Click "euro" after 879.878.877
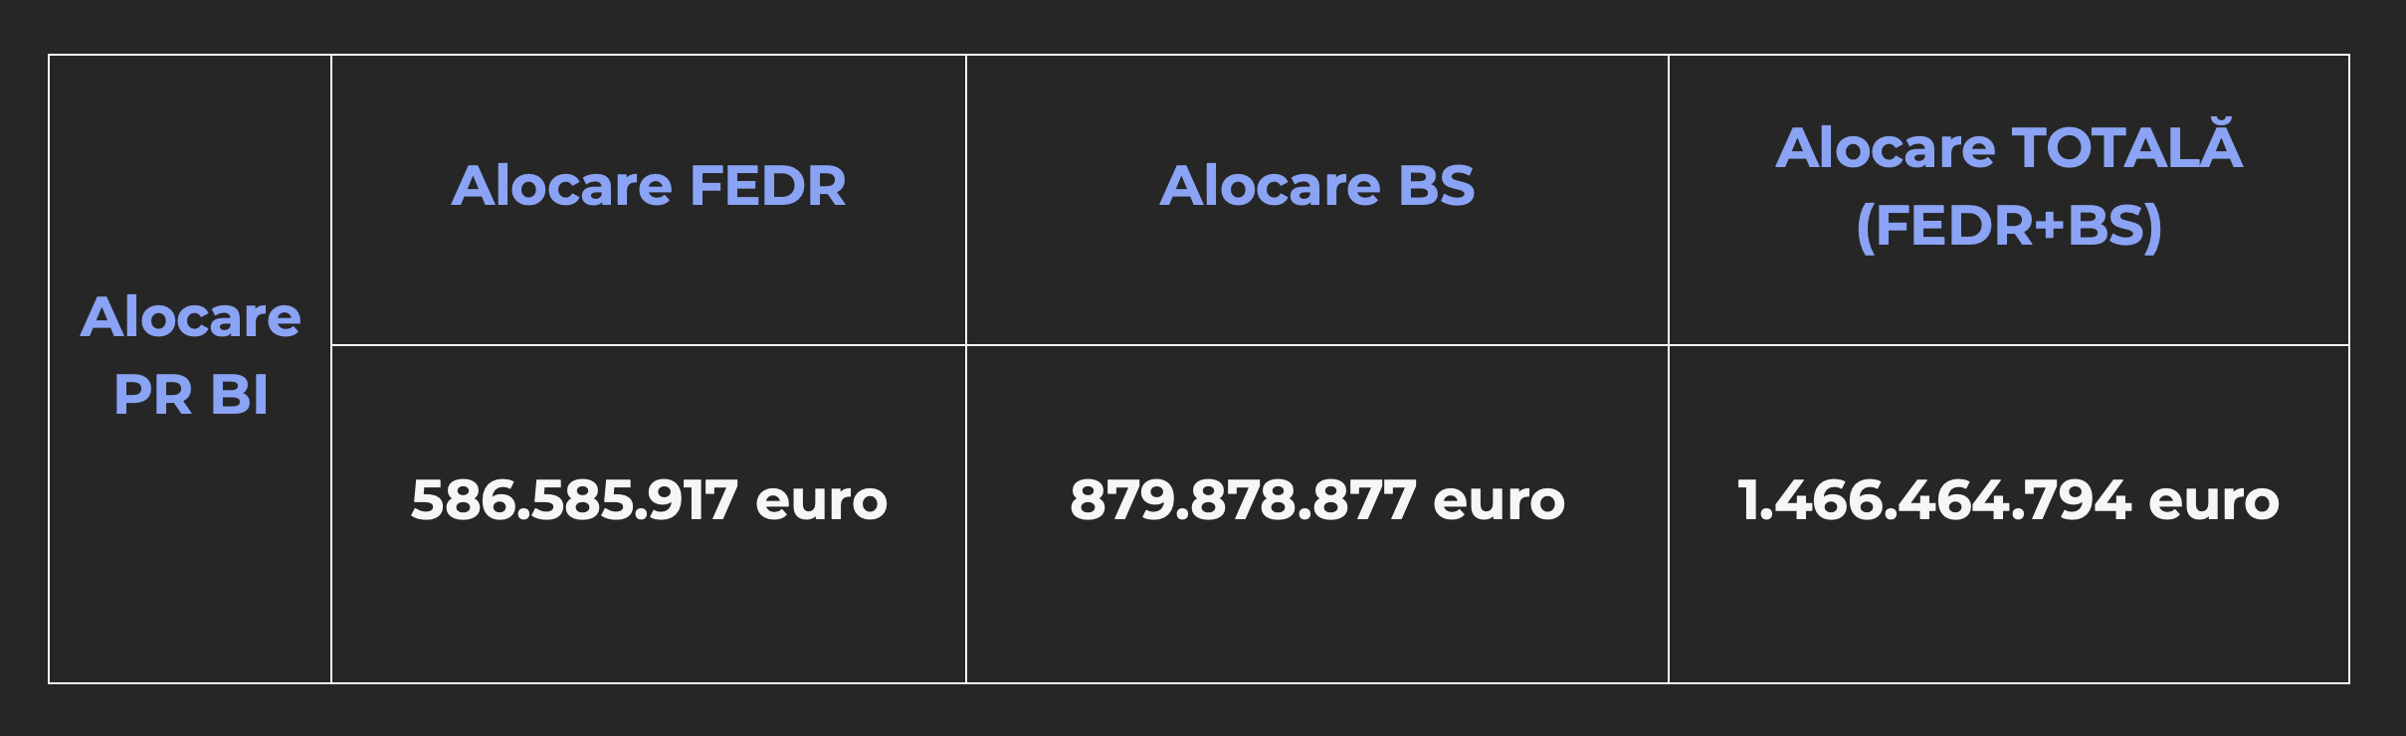Viewport: 2406px width, 736px height. tap(1499, 500)
